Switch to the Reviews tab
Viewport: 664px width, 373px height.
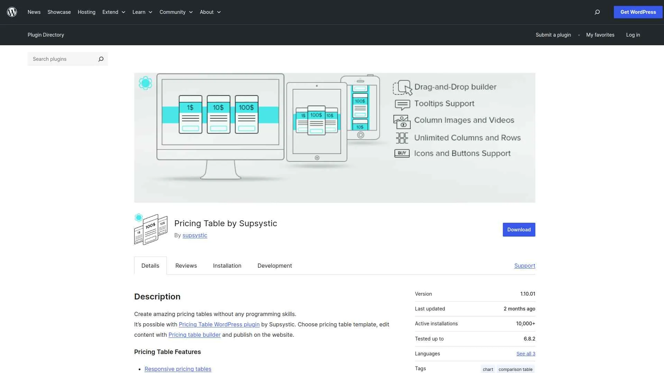186,266
